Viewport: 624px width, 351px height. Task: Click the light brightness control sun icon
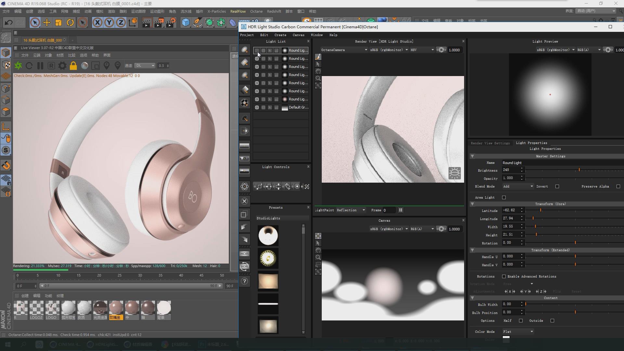point(297,187)
